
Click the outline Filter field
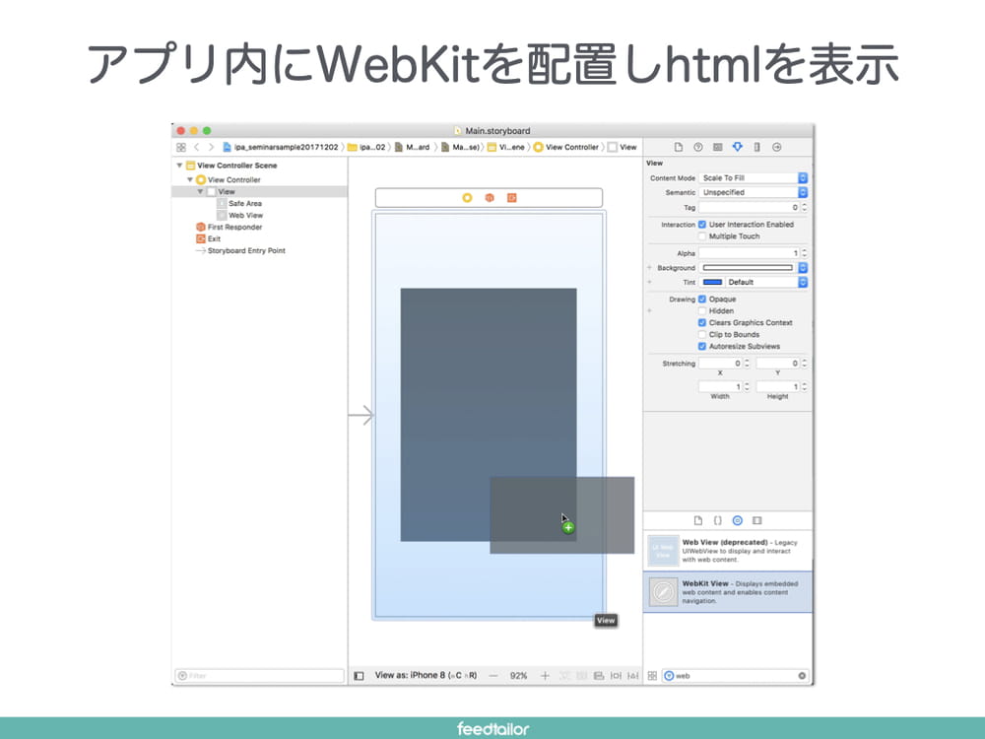[259, 676]
